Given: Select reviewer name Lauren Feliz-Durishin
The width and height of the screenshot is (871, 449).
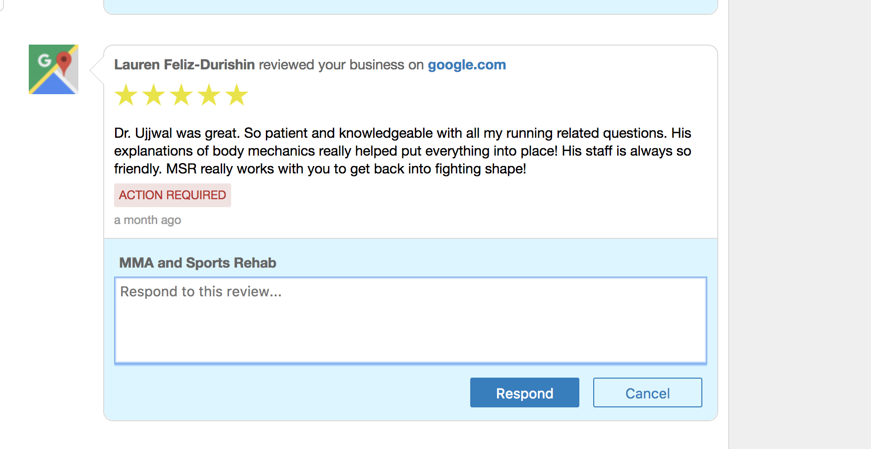Looking at the screenshot, I should point(185,65).
